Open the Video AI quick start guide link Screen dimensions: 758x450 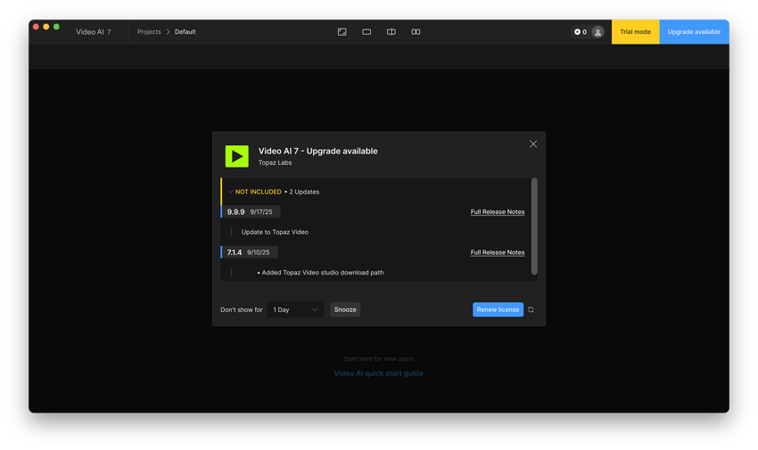pos(378,373)
